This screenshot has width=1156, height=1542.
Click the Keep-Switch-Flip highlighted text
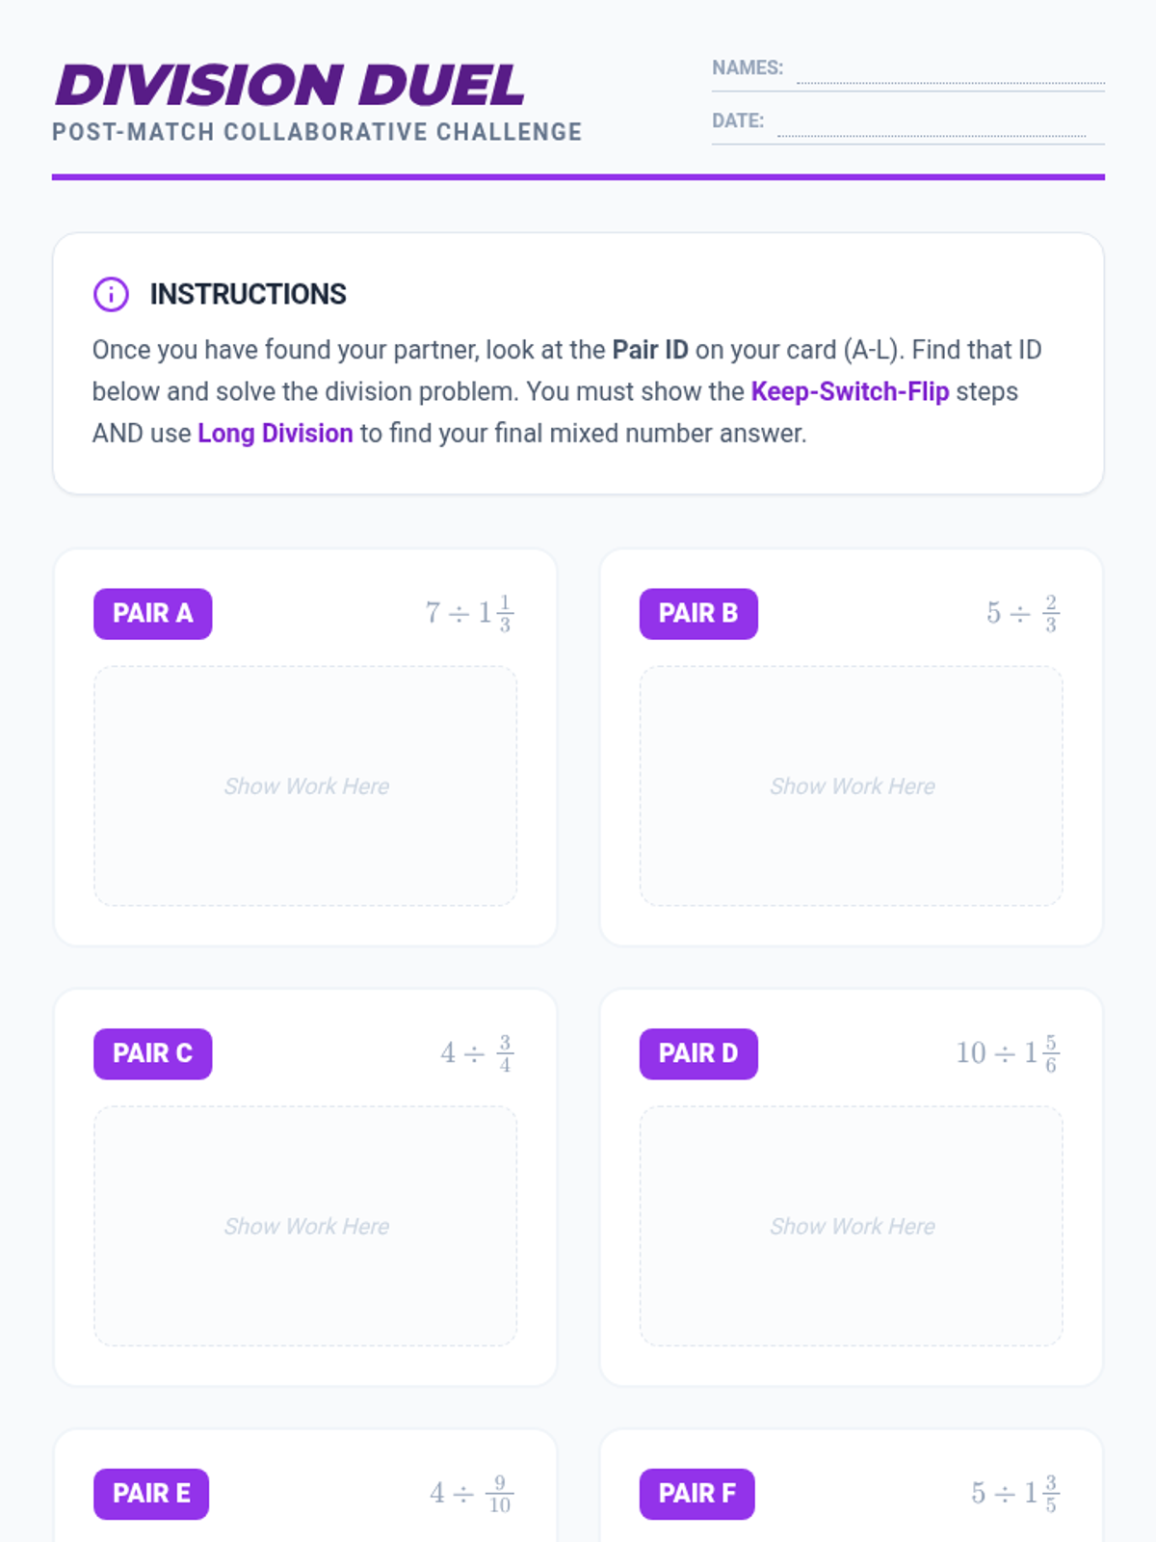pos(850,392)
